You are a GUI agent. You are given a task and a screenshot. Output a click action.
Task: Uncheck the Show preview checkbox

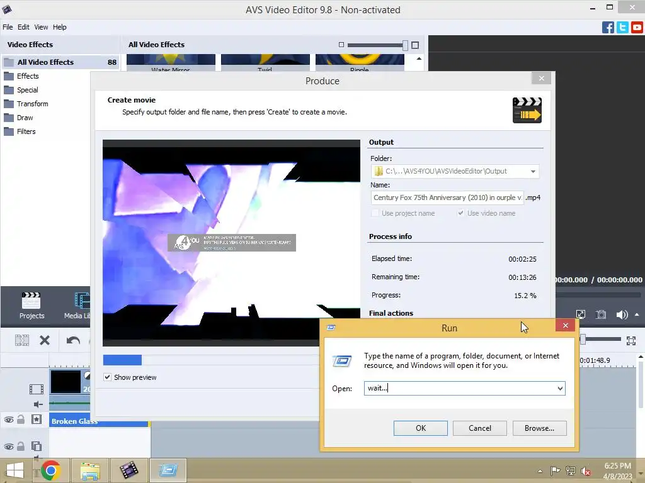(107, 377)
